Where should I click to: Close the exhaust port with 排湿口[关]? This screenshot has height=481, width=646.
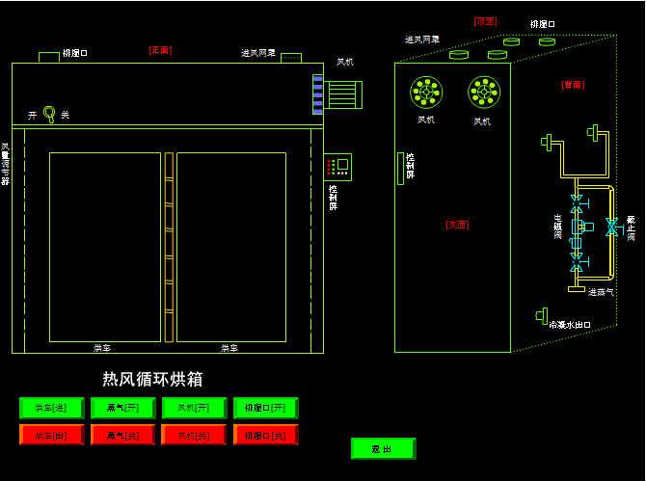tap(265, 436)
